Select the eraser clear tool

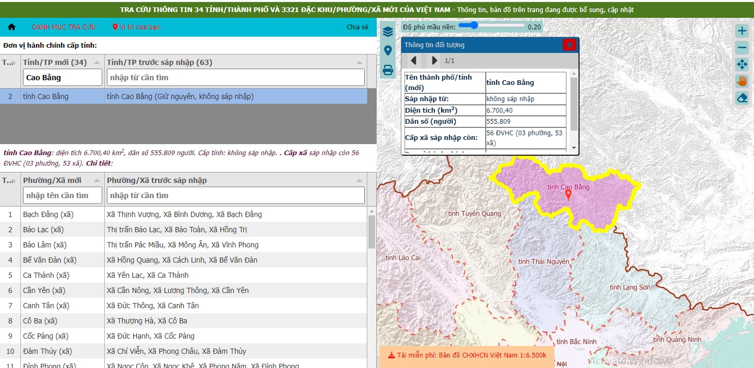pos(742,98)
